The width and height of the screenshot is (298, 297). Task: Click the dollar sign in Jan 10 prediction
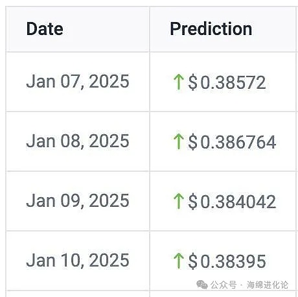(x=193, y=261)
